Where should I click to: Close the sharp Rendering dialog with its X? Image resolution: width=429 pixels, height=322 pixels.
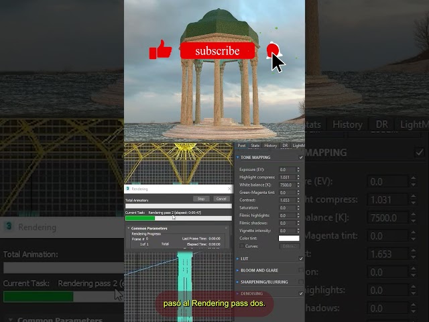229,189
